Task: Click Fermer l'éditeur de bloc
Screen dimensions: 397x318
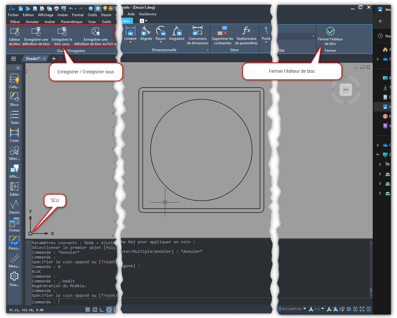Action: pos(330,35)
